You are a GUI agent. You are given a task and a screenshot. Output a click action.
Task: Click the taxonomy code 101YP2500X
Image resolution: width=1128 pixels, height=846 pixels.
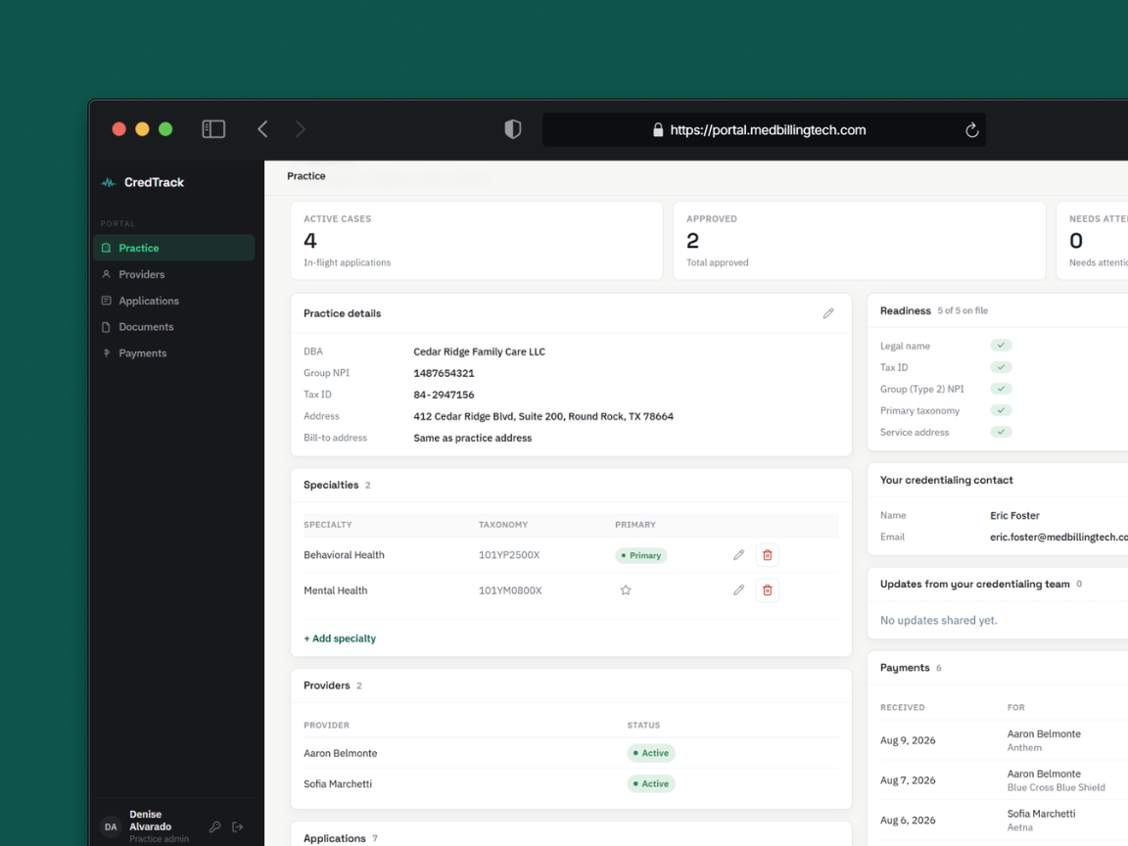pos(508,555)
